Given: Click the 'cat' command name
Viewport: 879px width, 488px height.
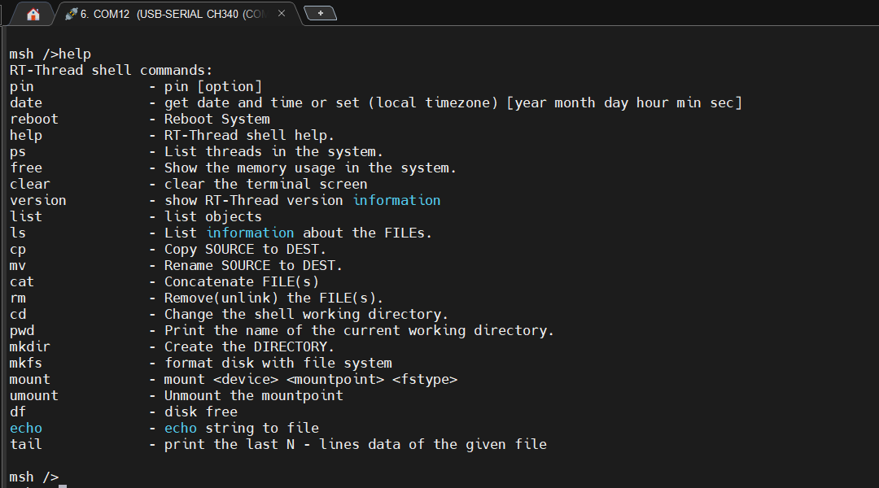Looking at the screenshot, I should (21, 281).
